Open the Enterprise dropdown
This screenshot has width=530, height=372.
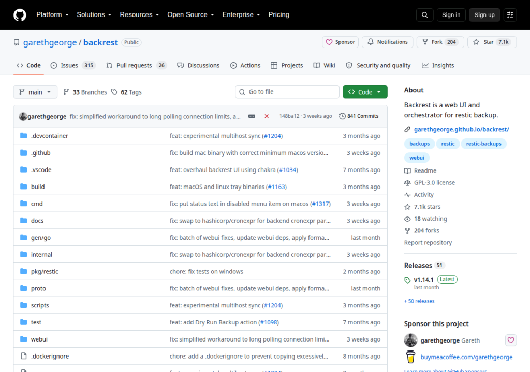click(x=241, y=15)
